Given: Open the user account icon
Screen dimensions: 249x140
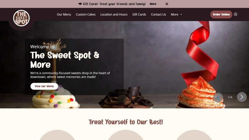Looking at the screenshot, I should (236, 14).
